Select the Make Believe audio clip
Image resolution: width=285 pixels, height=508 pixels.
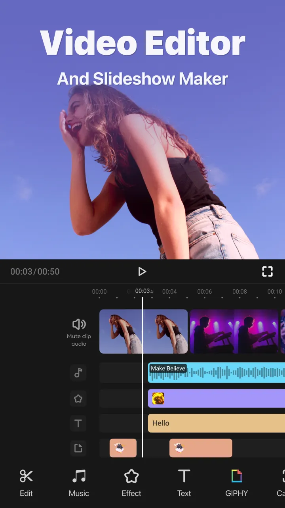[x=217, y=373]
